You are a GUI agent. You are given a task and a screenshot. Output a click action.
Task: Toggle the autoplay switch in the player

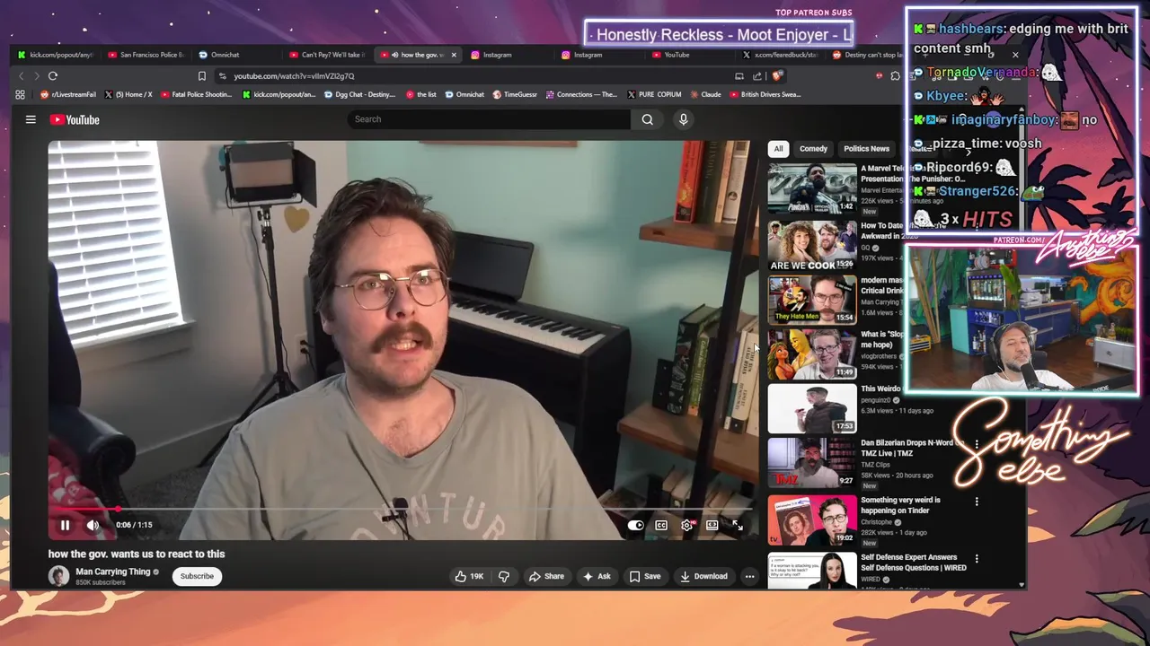(x=635, y=525)
